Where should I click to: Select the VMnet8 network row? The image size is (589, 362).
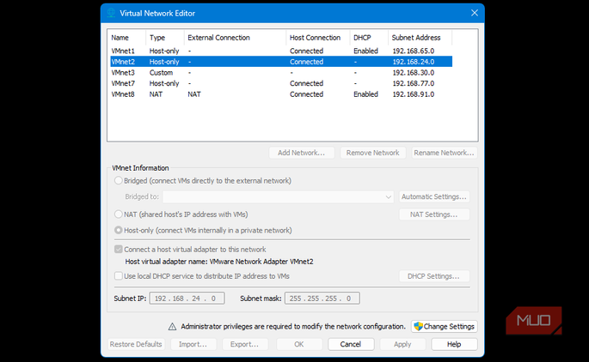point(281,94)
